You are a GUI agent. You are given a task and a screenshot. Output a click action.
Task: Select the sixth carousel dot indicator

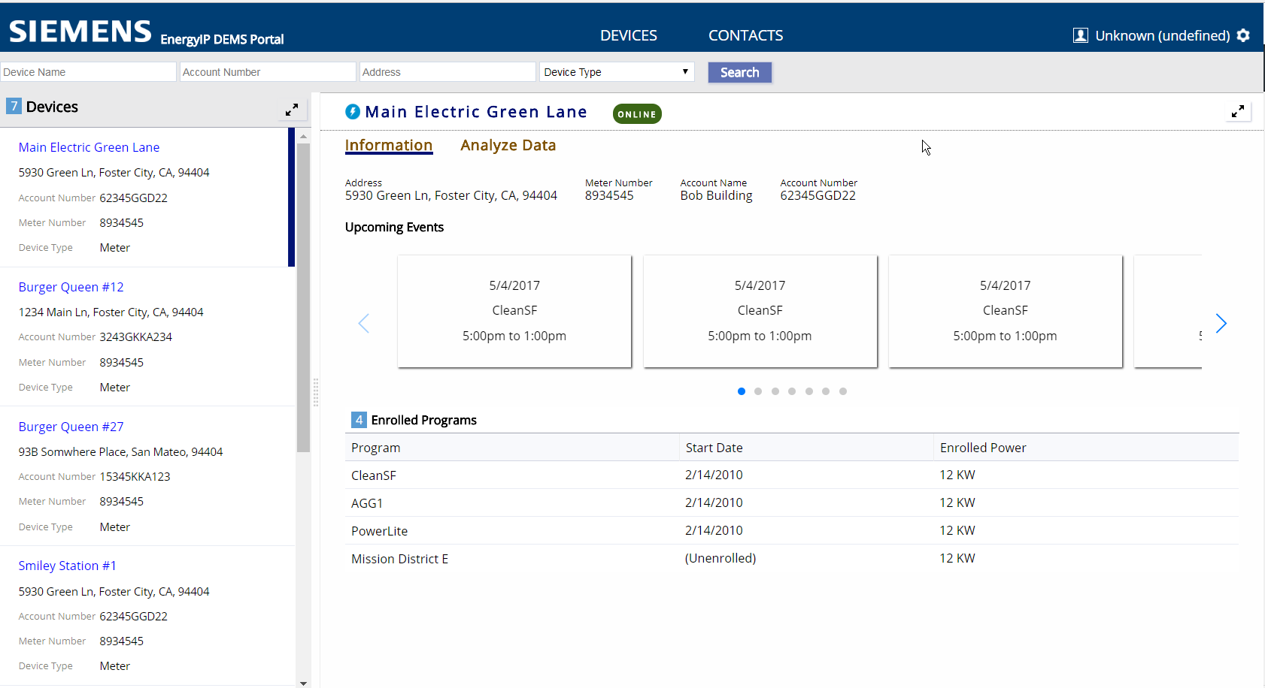826,391
